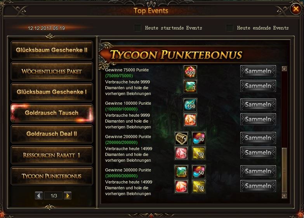Click the orange gem reward in 100000 row
The height and width of the screenshot is (218, 304).
tap(190, 119)
